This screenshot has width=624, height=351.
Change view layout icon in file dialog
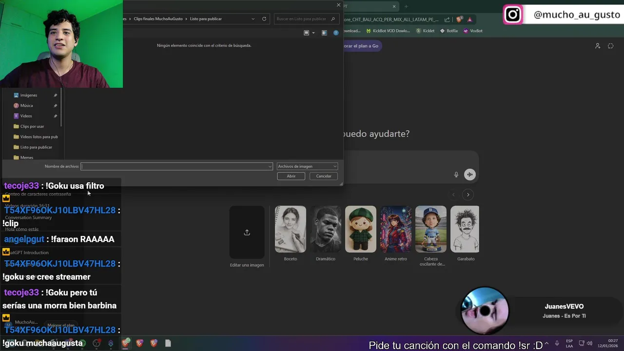(307, 33)
